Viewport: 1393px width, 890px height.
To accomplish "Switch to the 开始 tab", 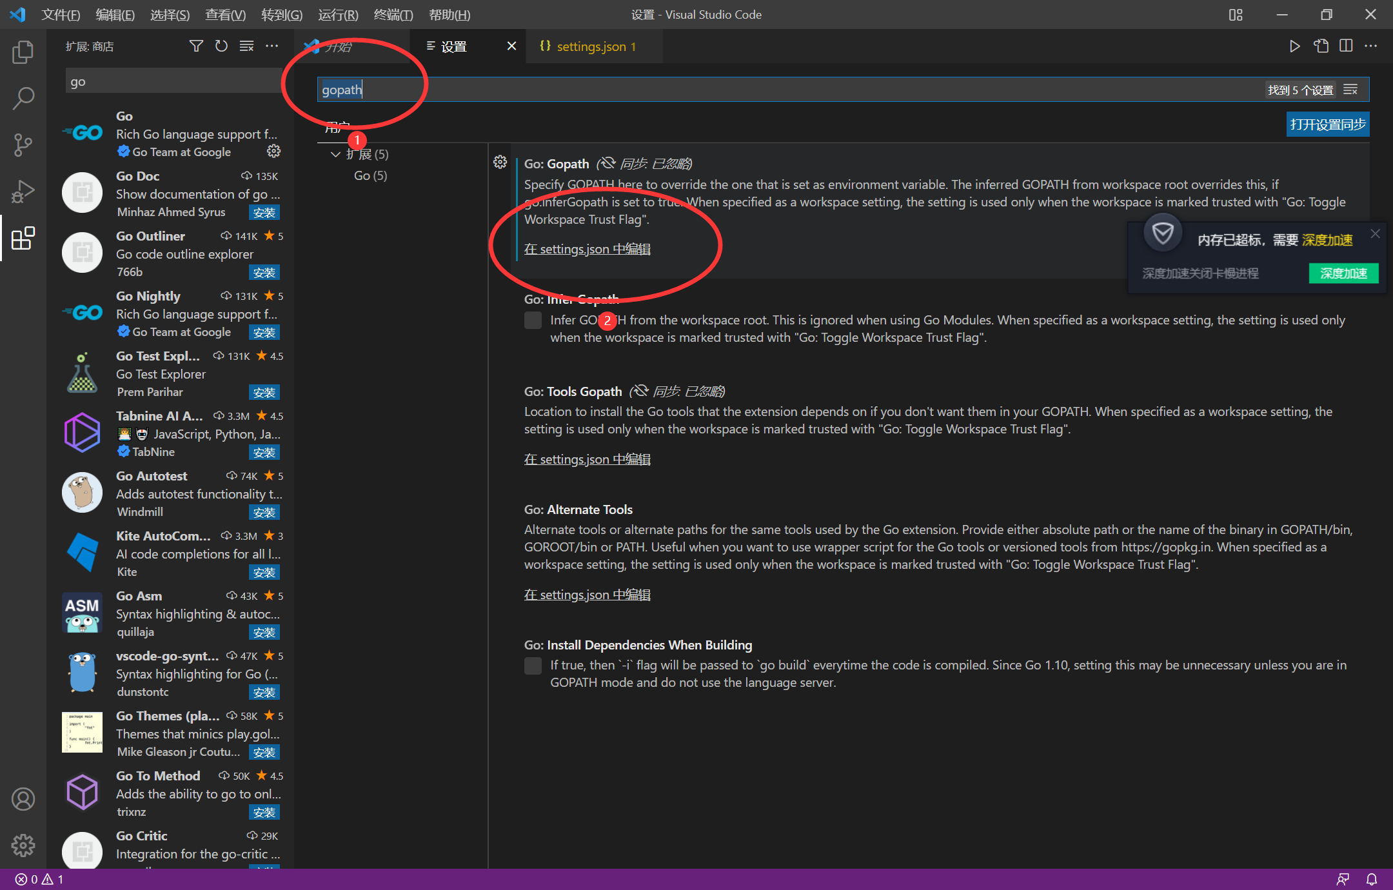I will click(352, 46).
